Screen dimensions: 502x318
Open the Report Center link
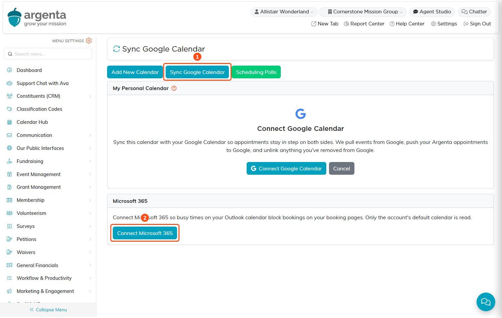click(364, 24)
